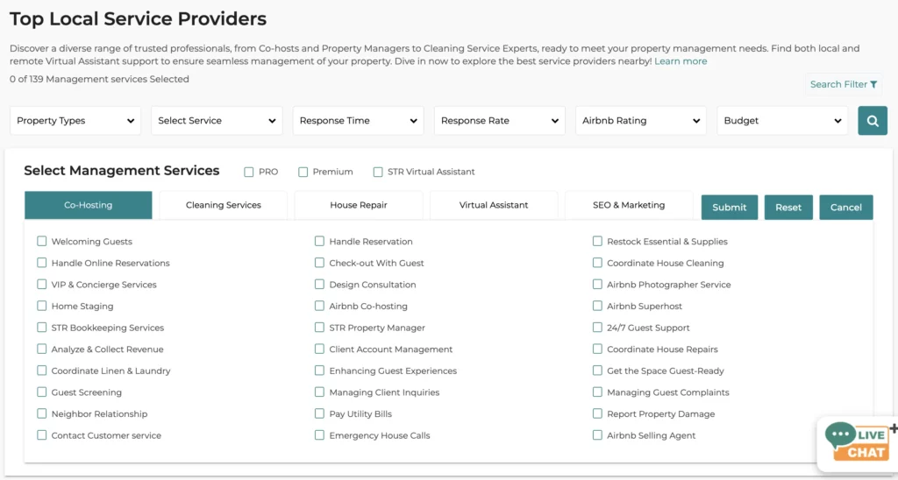Expand the Airbnb Rating dropdown
Viewport: 898px width, 480px height.
[x=641, y=121]
